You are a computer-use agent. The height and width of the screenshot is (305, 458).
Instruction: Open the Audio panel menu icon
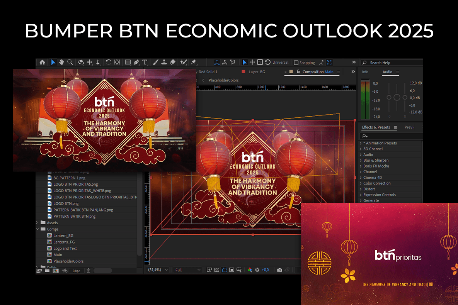(397, 72)
